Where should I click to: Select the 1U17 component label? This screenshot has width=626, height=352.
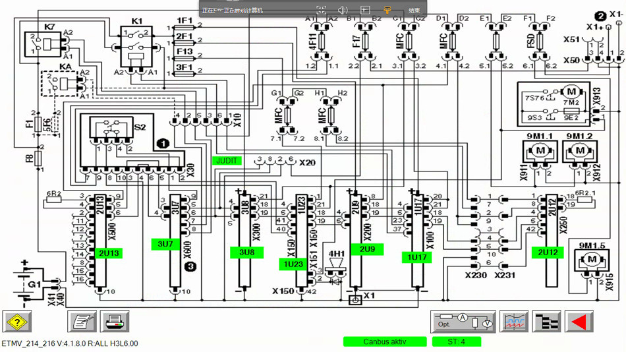point(418,258)
